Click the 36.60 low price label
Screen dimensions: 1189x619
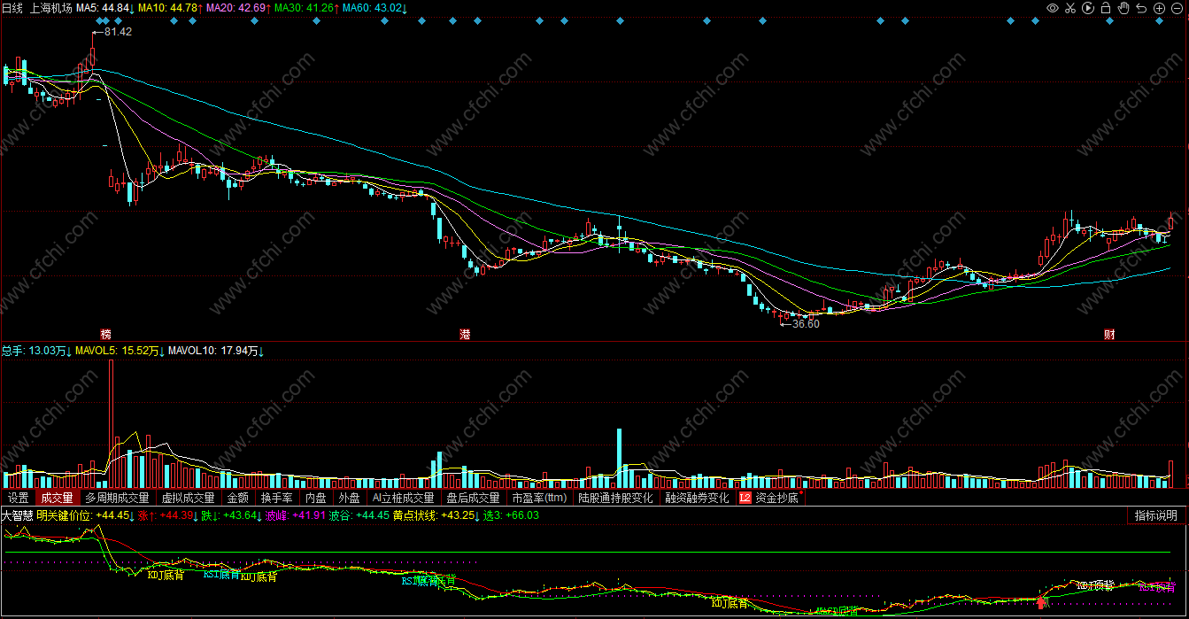(x=806, y=324)
